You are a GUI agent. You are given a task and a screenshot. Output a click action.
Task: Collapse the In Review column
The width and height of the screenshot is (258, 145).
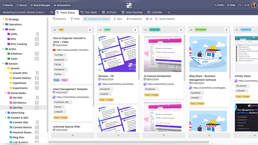pyautogui.click(x=146, y=30)
